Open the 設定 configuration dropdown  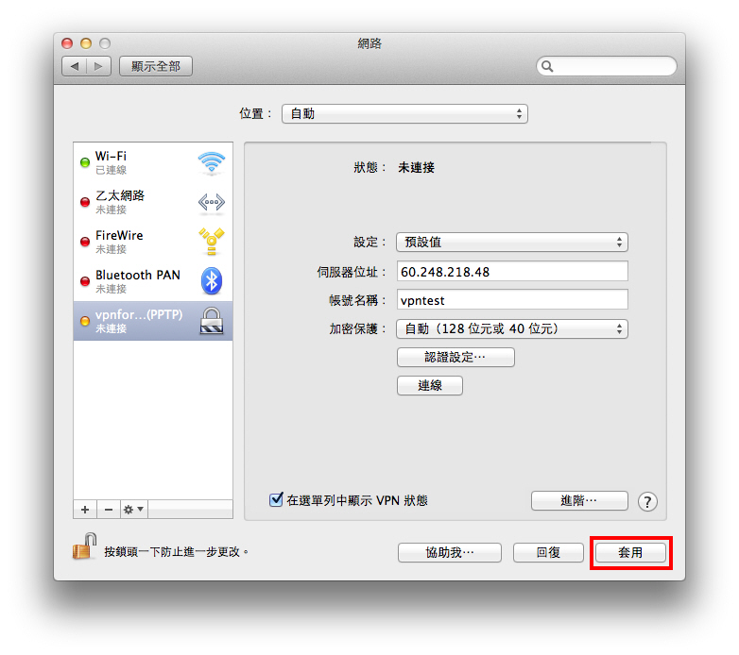coord(512,243)
